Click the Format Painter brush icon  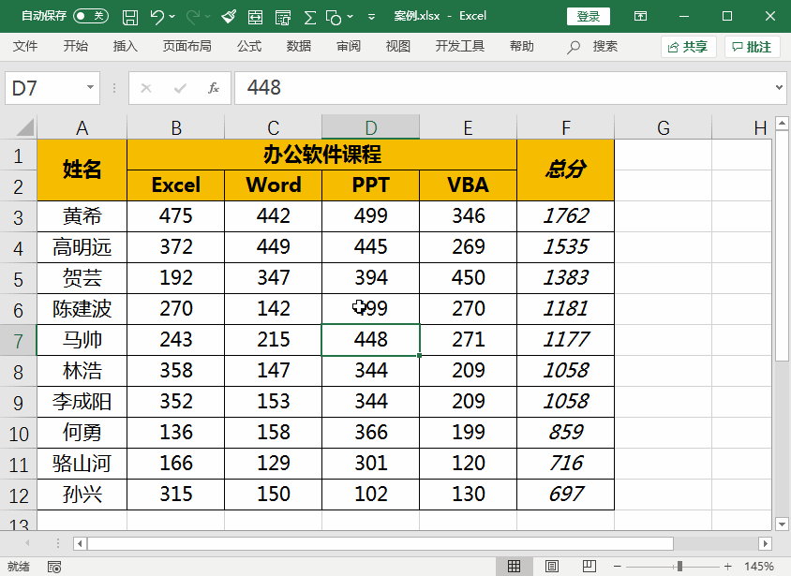[229, 17]
